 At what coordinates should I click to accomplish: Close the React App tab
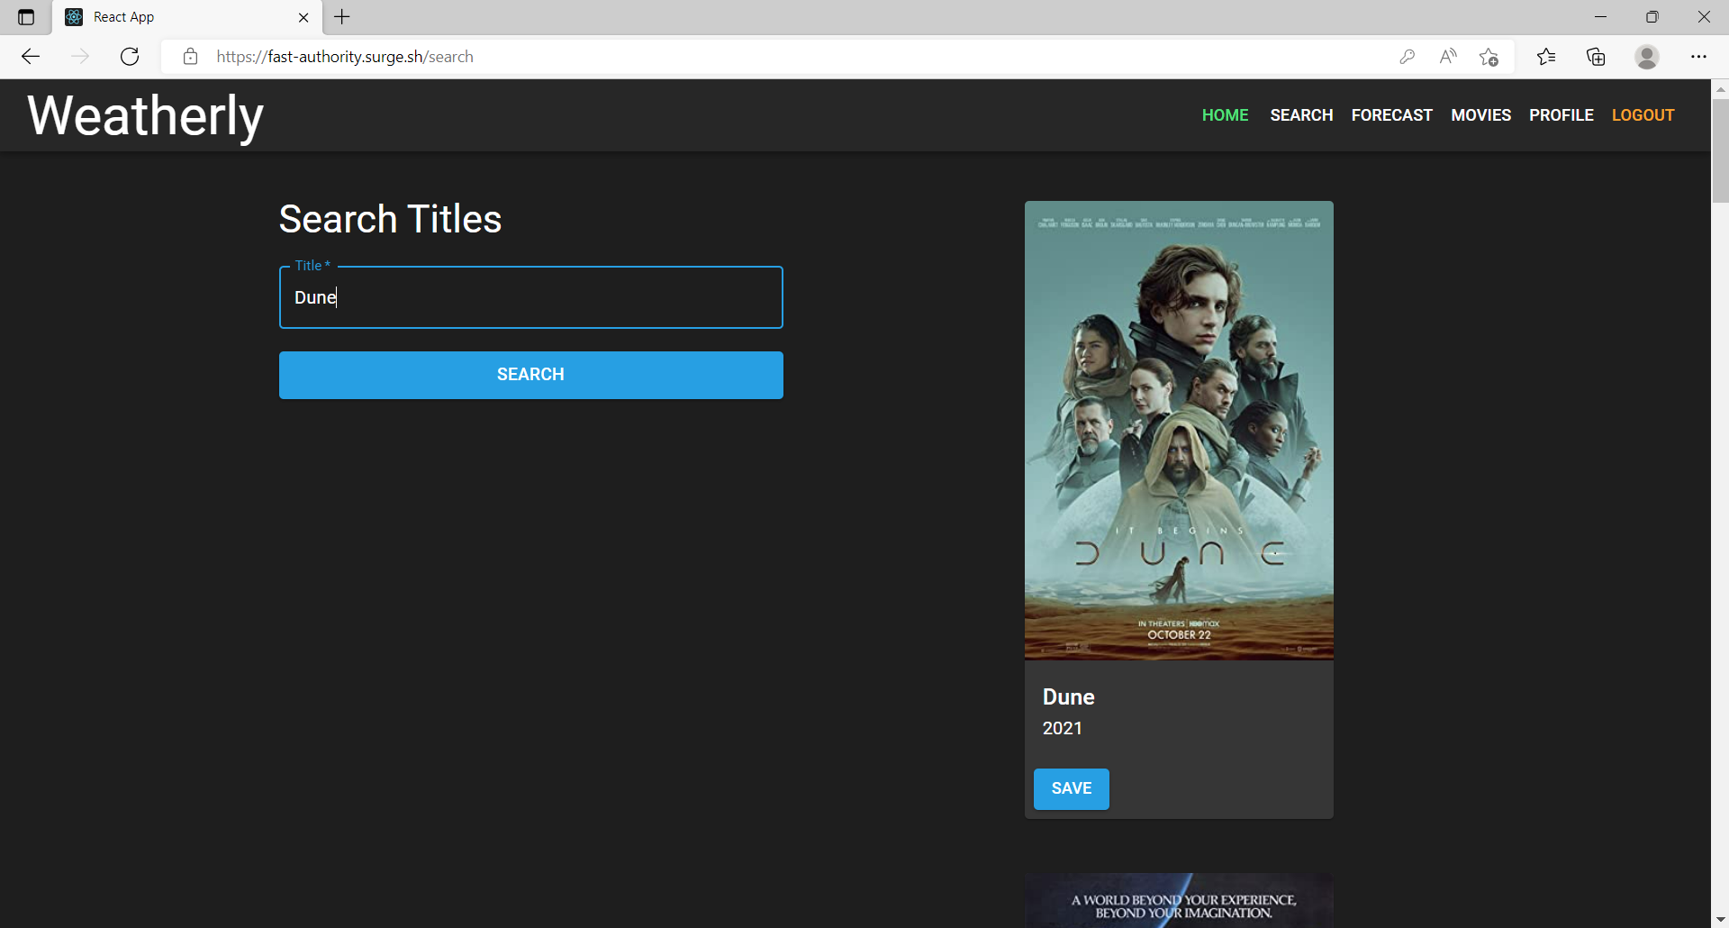(303, 17)
